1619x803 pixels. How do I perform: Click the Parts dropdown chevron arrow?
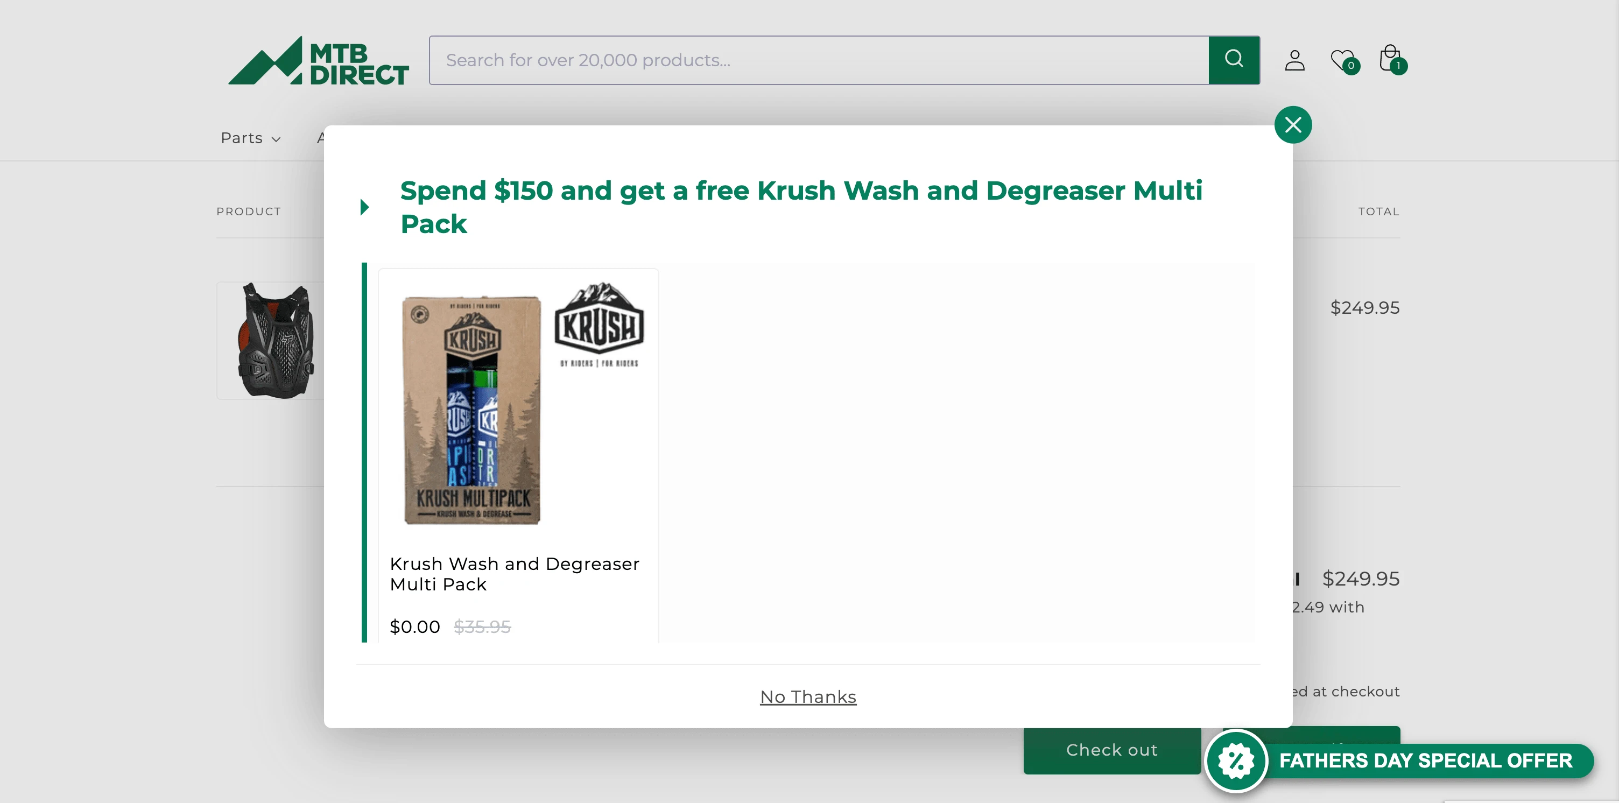point(276,139)
